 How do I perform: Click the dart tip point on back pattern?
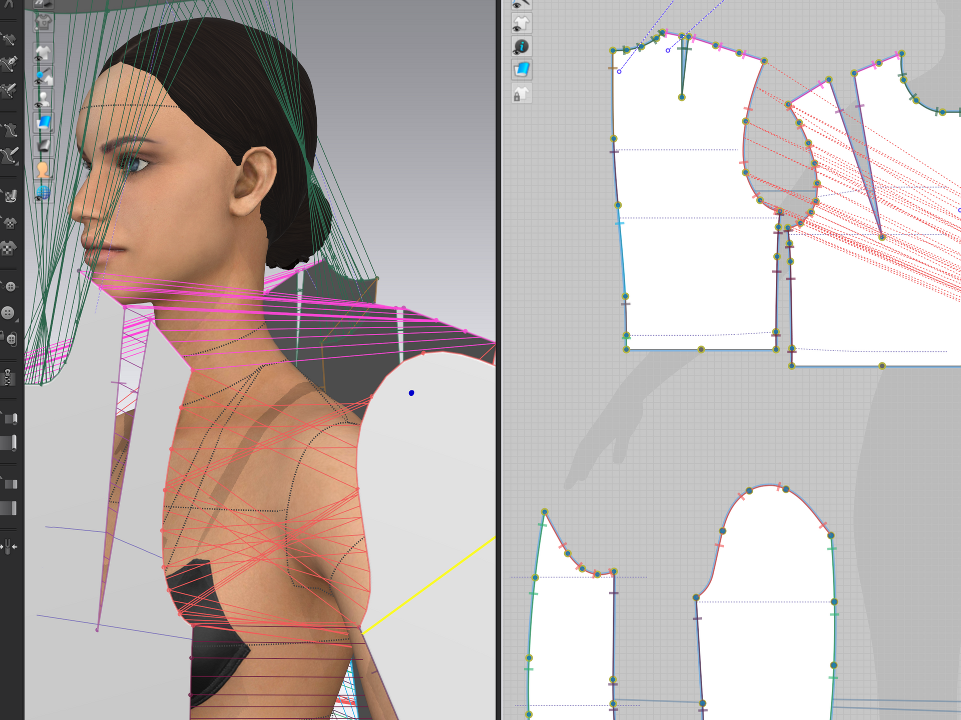click(x=682, y=97)
